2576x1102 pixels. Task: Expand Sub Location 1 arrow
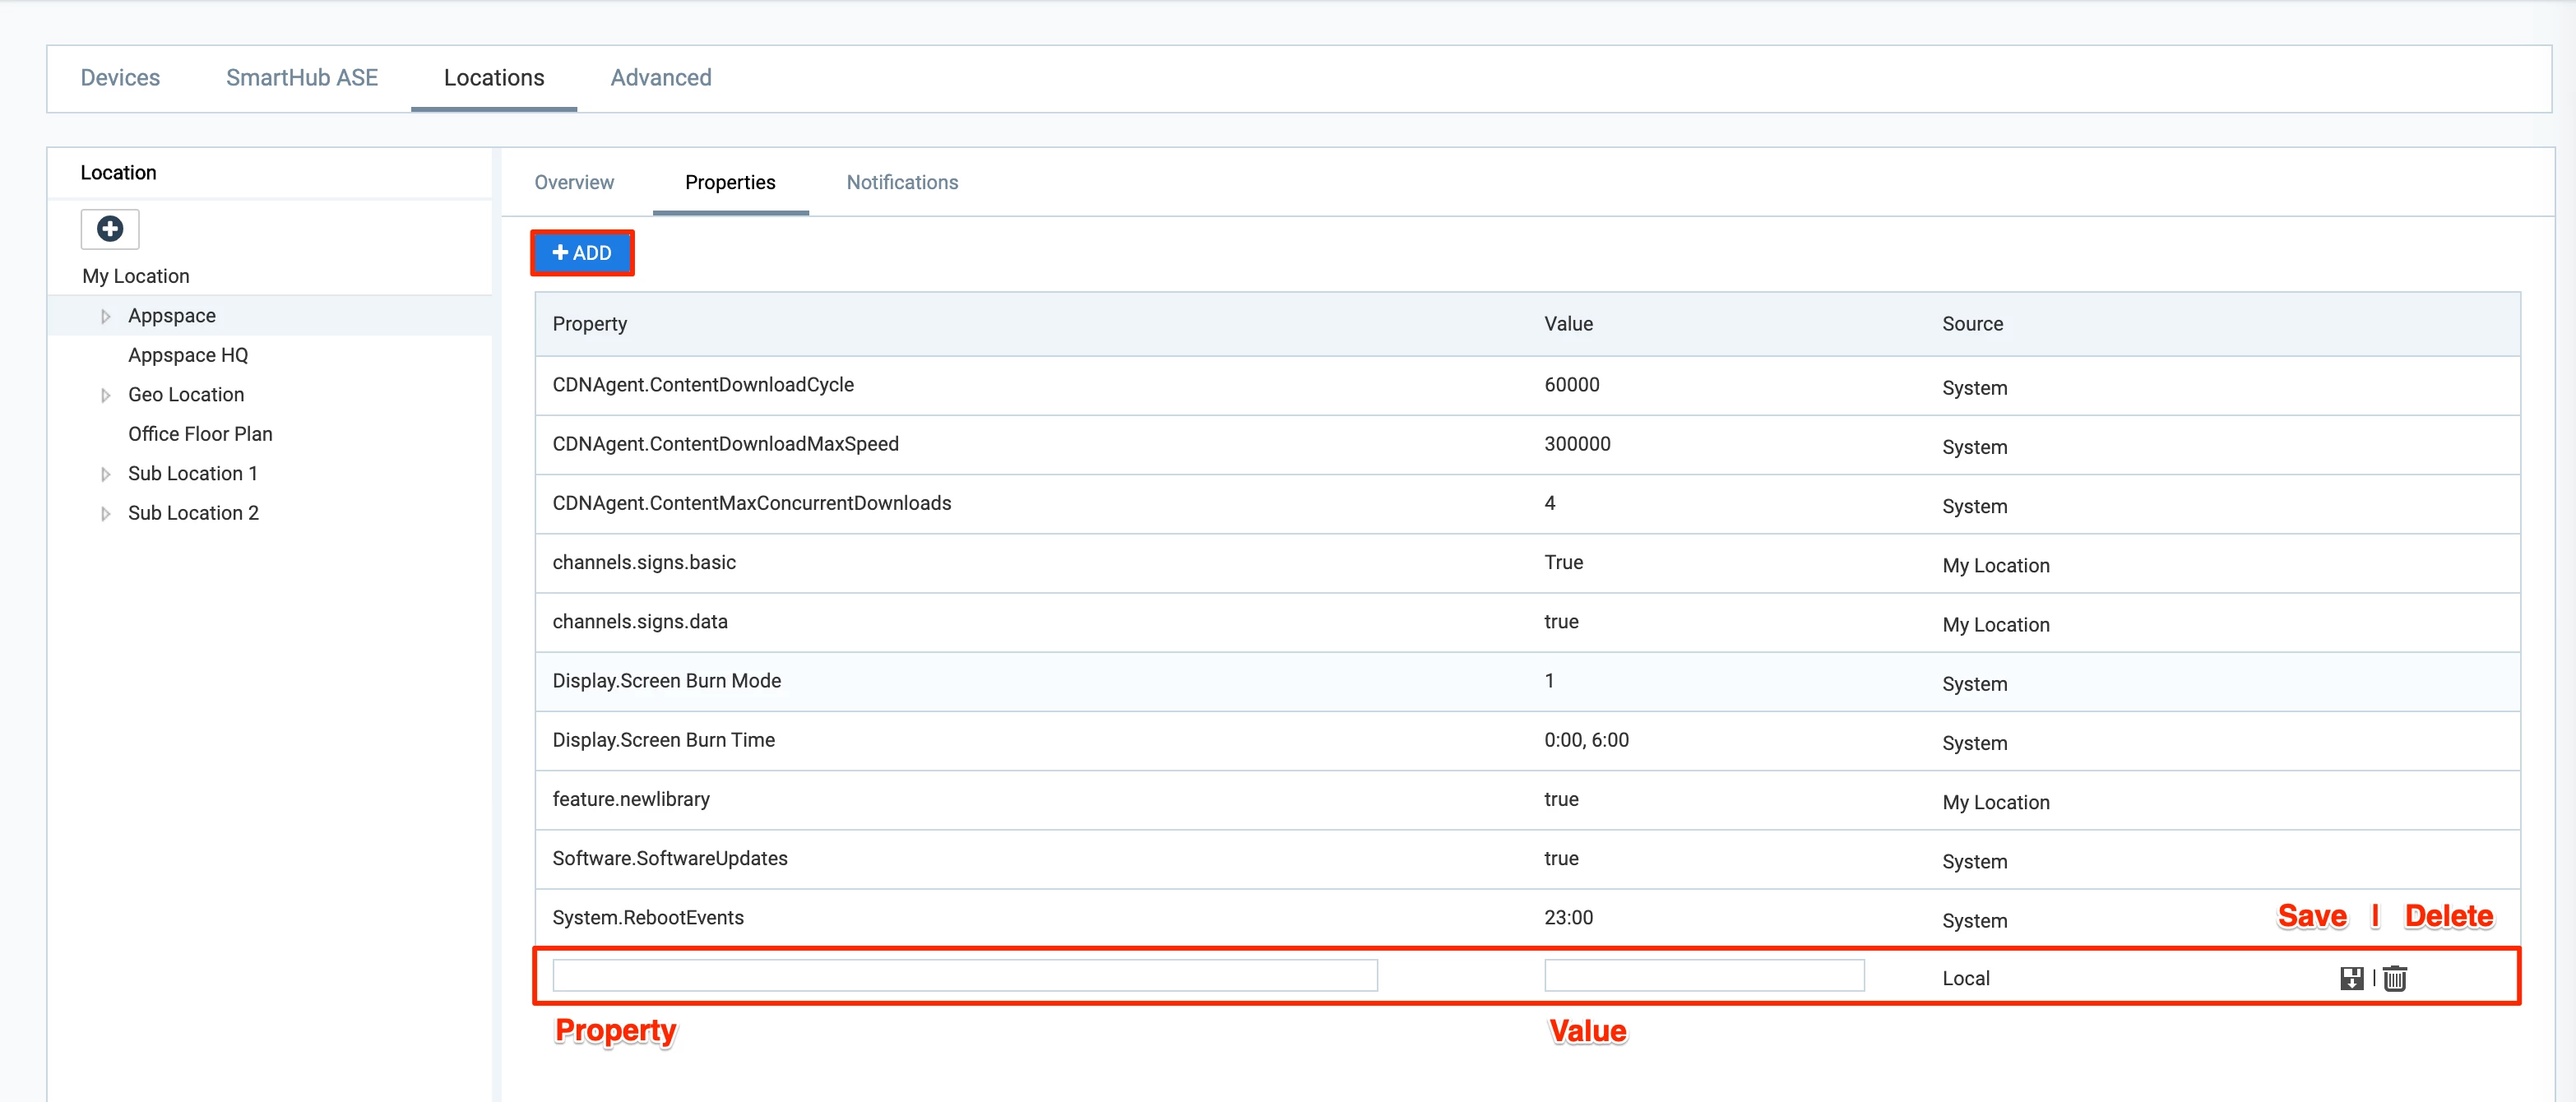pos(106,474)
